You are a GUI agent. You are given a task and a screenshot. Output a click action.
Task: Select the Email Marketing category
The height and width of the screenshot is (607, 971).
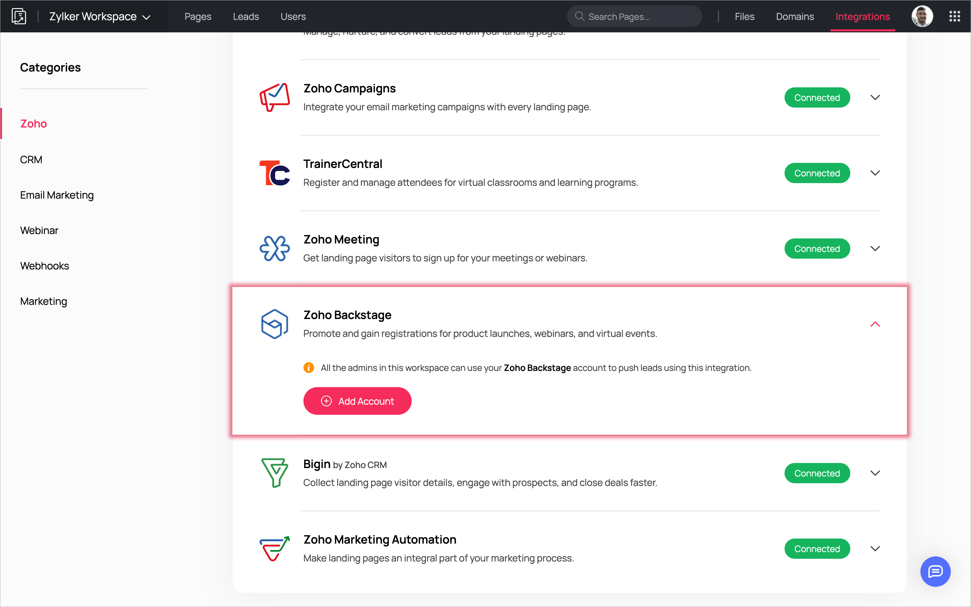(x=57, y=195)
